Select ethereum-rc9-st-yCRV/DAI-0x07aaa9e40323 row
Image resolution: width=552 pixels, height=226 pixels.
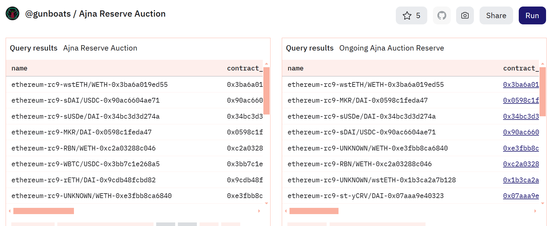410,196
